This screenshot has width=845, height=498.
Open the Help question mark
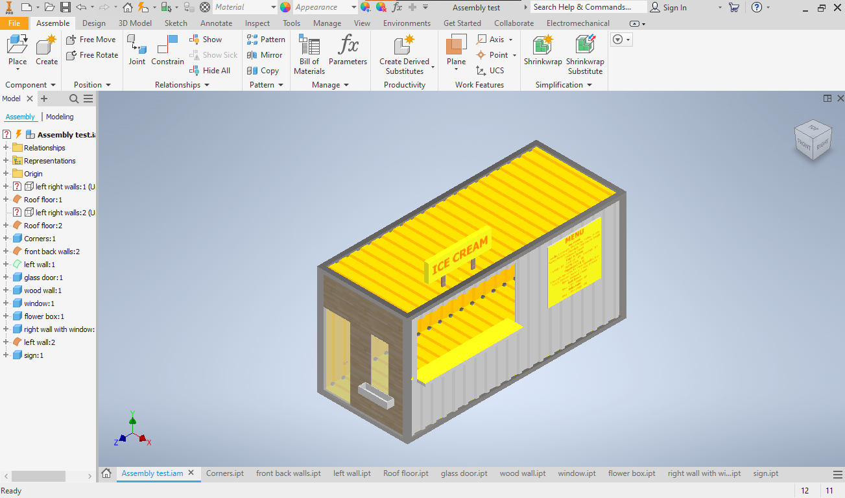pos(756,7)
